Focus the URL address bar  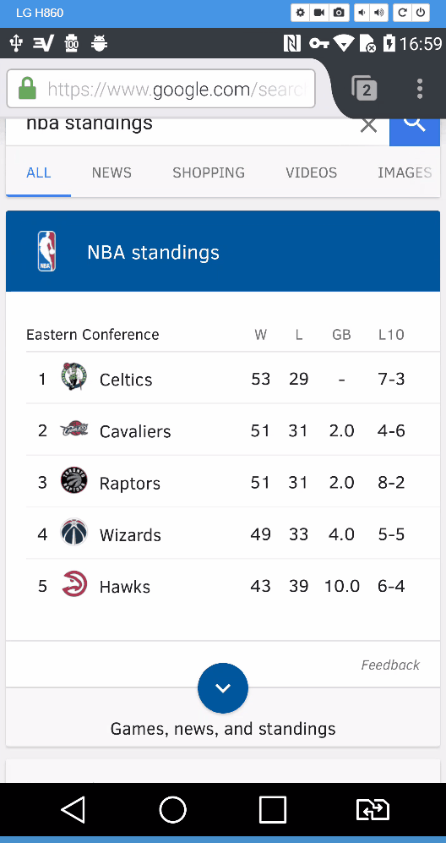click(x=160, y=89)
